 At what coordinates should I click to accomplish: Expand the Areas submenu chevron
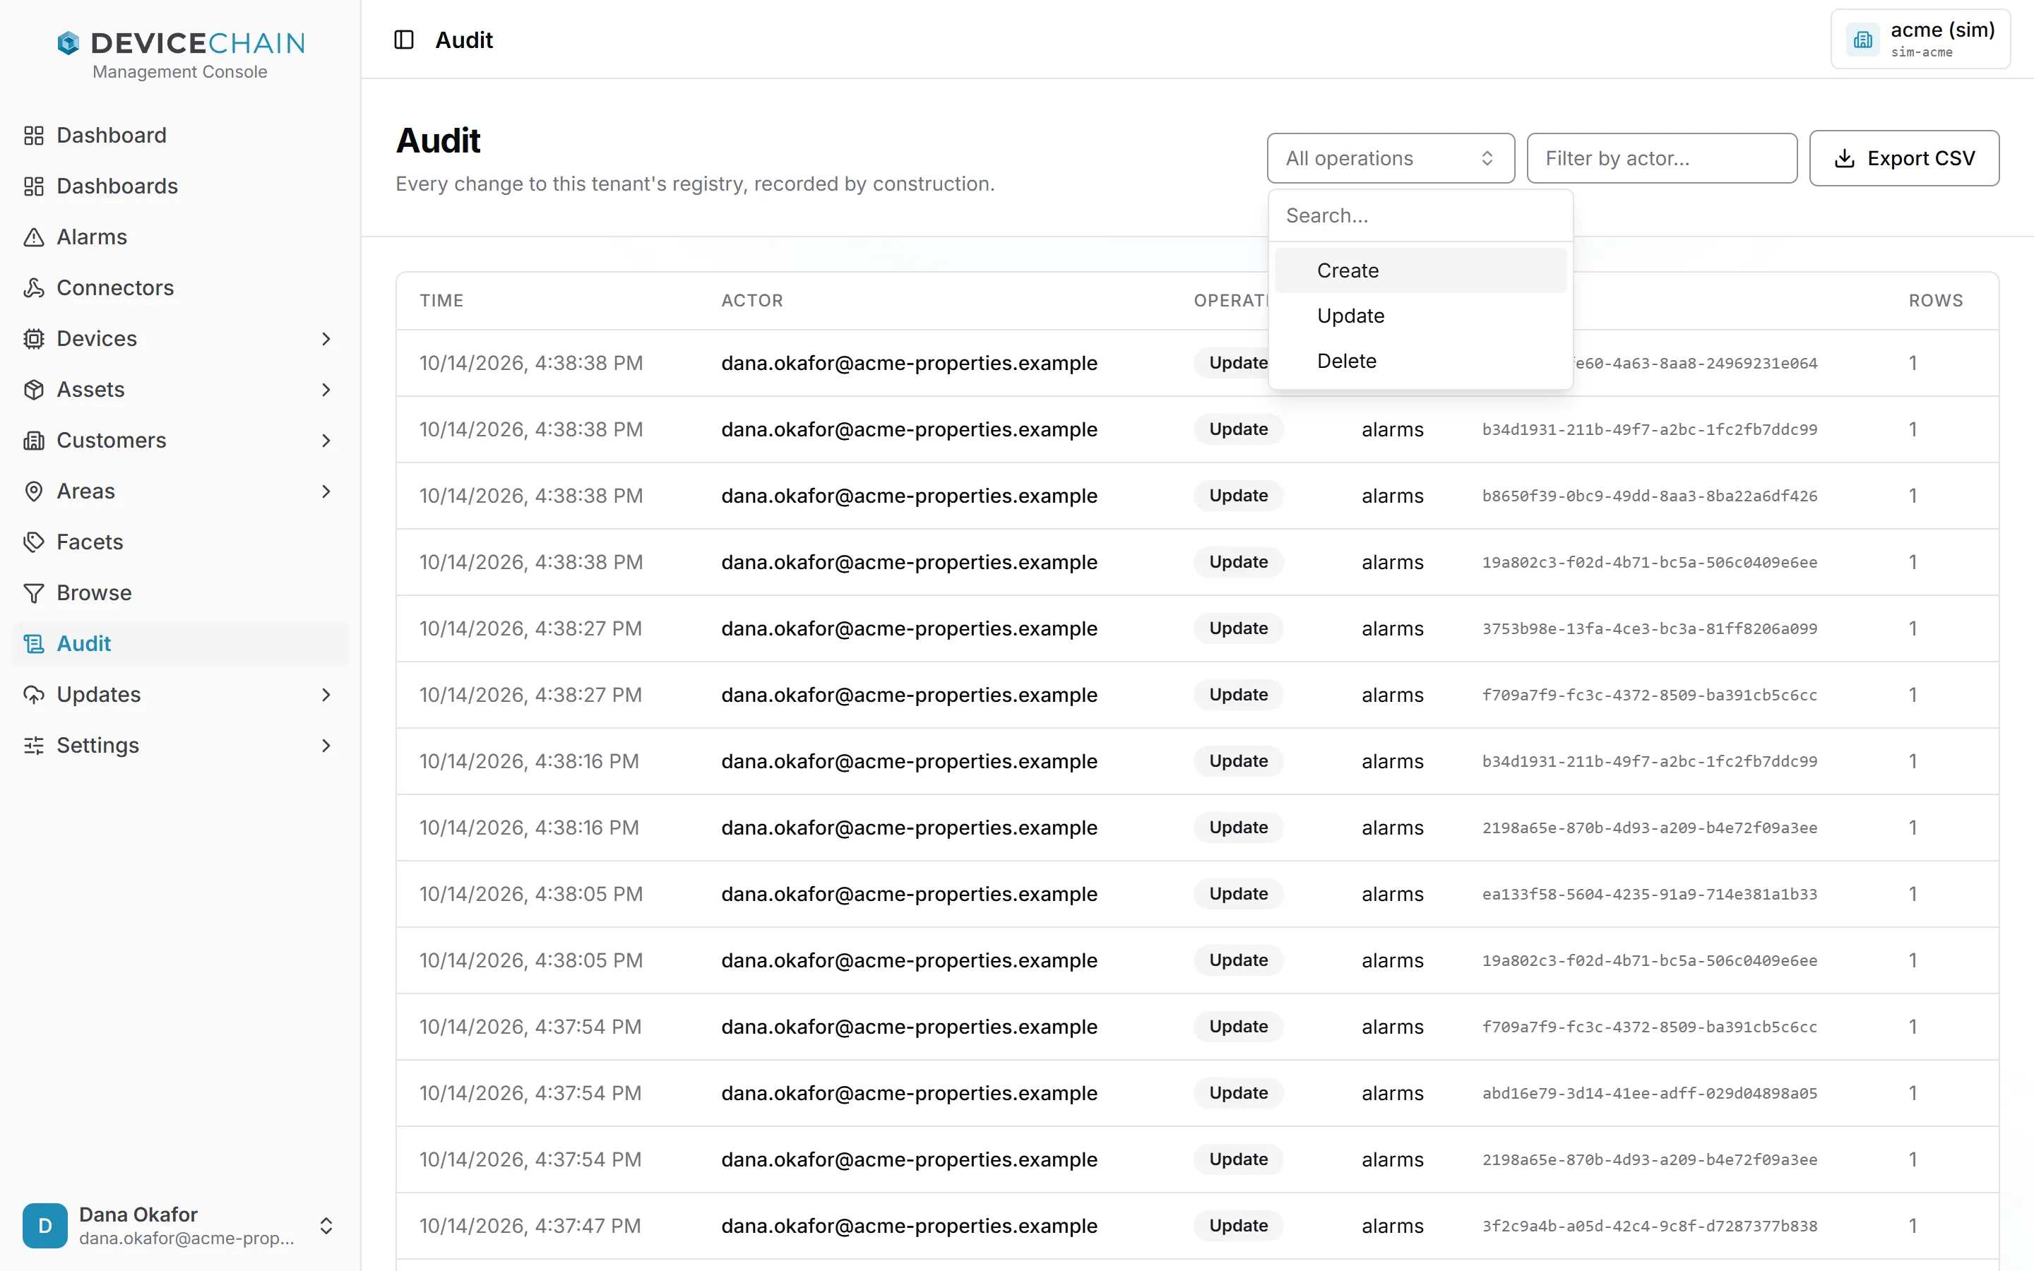point(326,491)
